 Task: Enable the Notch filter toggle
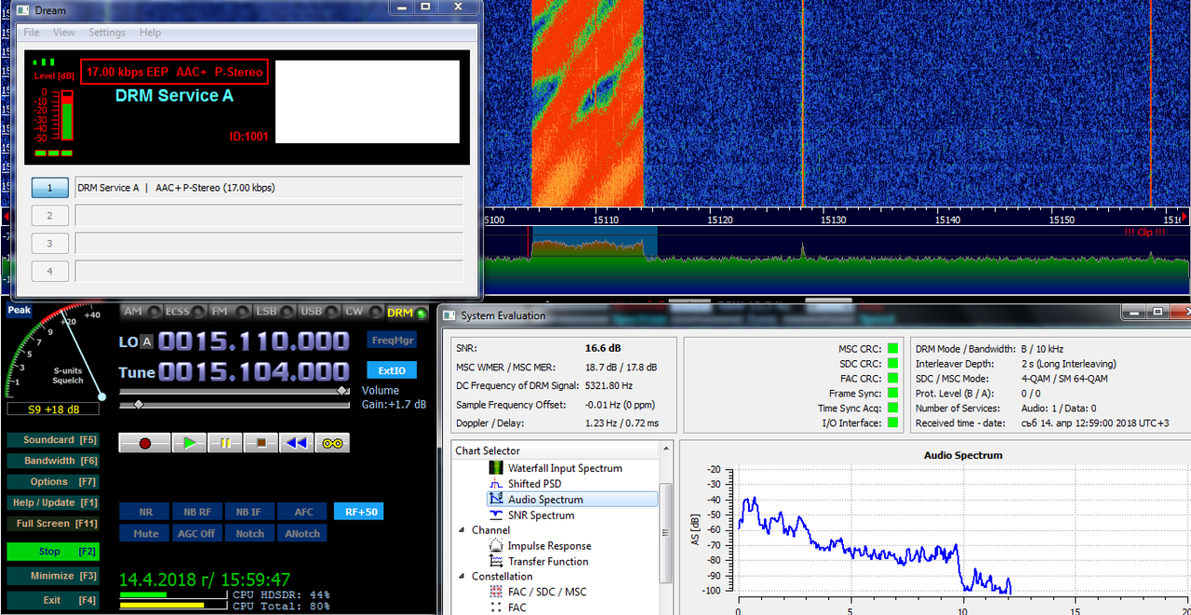(x=249, y=533)
